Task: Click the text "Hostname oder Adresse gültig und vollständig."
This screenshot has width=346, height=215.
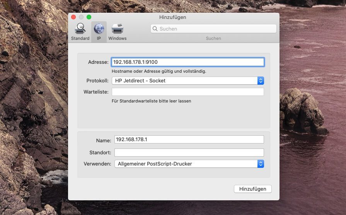Action: point(159,71)
